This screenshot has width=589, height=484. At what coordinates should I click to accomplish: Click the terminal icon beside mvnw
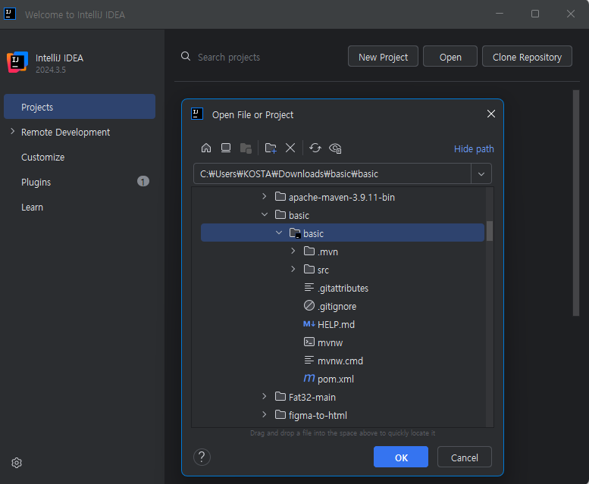(x=309, y=342)
